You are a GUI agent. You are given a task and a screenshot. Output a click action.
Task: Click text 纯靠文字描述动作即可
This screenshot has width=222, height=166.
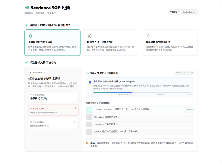click(40, 126)
